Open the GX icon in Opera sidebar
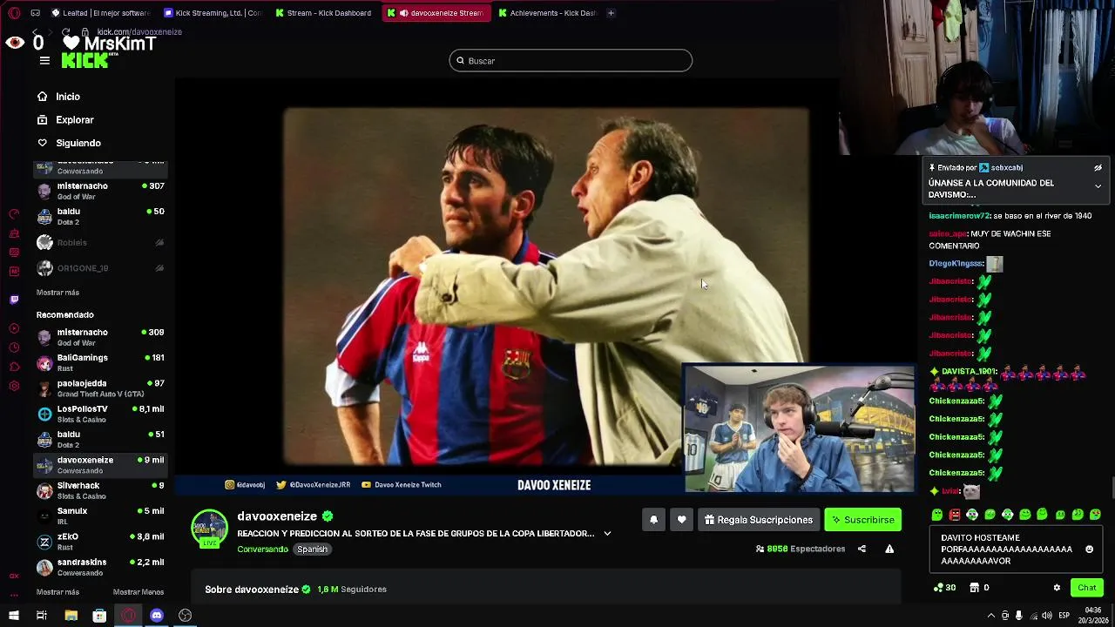This screenshot has width=1115, height=627. click(x=14, y=576)
